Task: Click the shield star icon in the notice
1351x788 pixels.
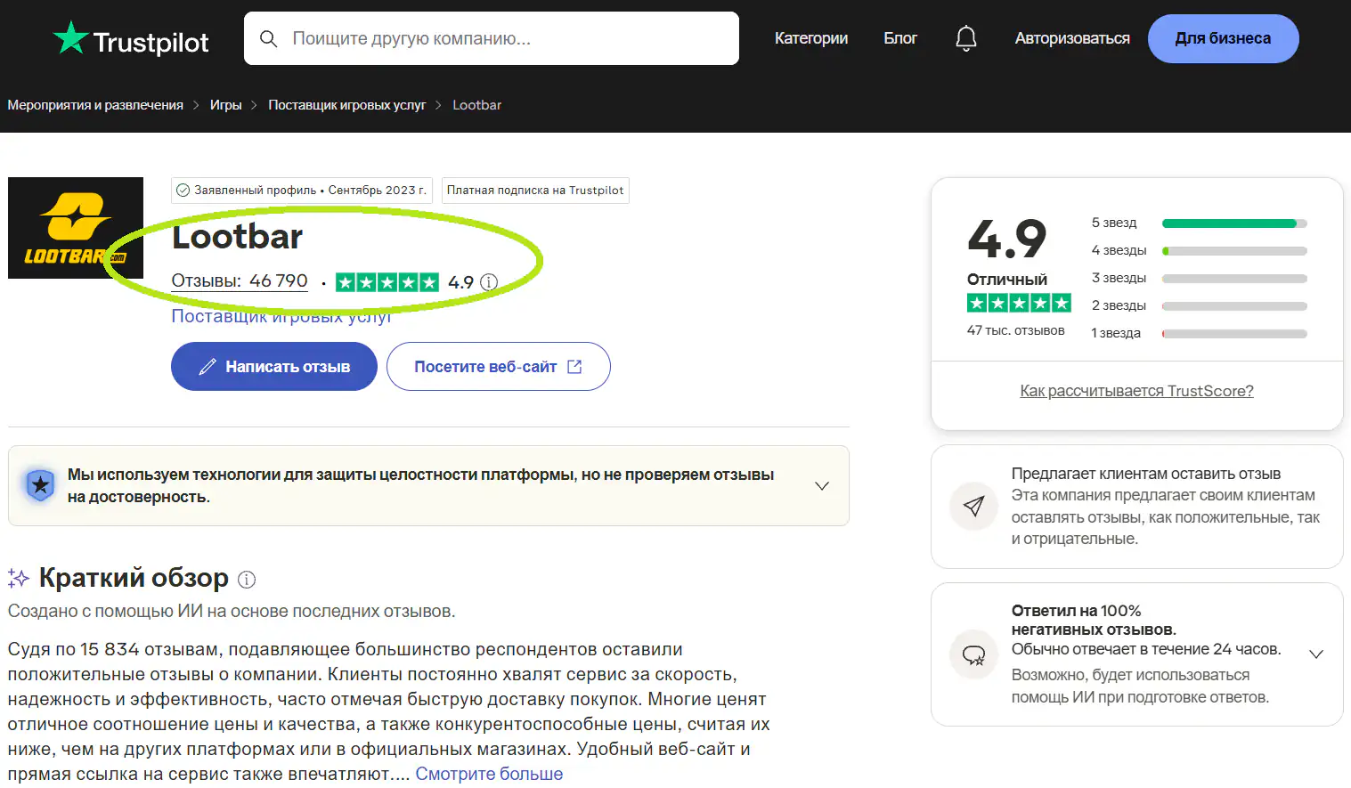Action: tap(40, 485)
